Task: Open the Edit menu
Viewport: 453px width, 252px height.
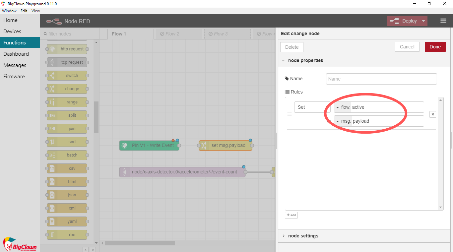Action: 24,11
